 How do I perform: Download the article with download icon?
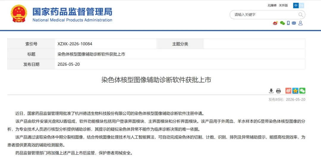click(x=271, y=91)
